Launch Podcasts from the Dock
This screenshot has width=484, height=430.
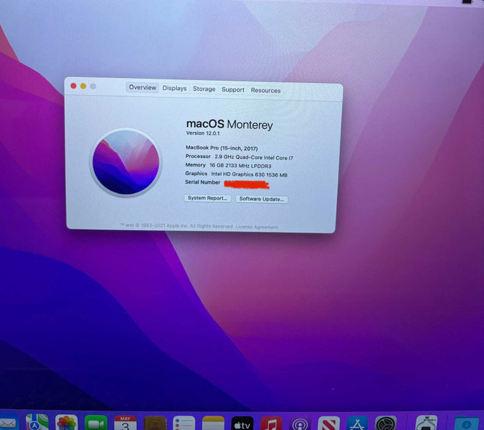tap(300, 423)
